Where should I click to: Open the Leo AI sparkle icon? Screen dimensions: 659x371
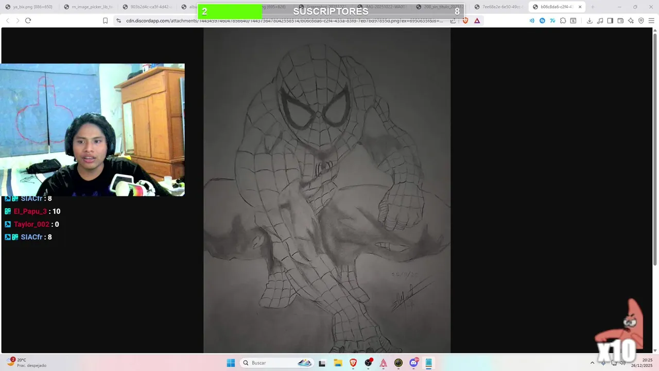click(631, 21)
